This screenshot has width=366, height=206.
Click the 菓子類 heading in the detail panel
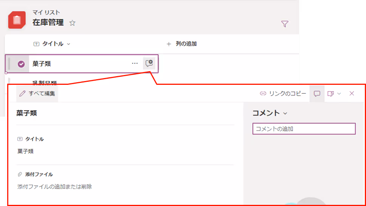pyautogui.click(x=26, y=113)
